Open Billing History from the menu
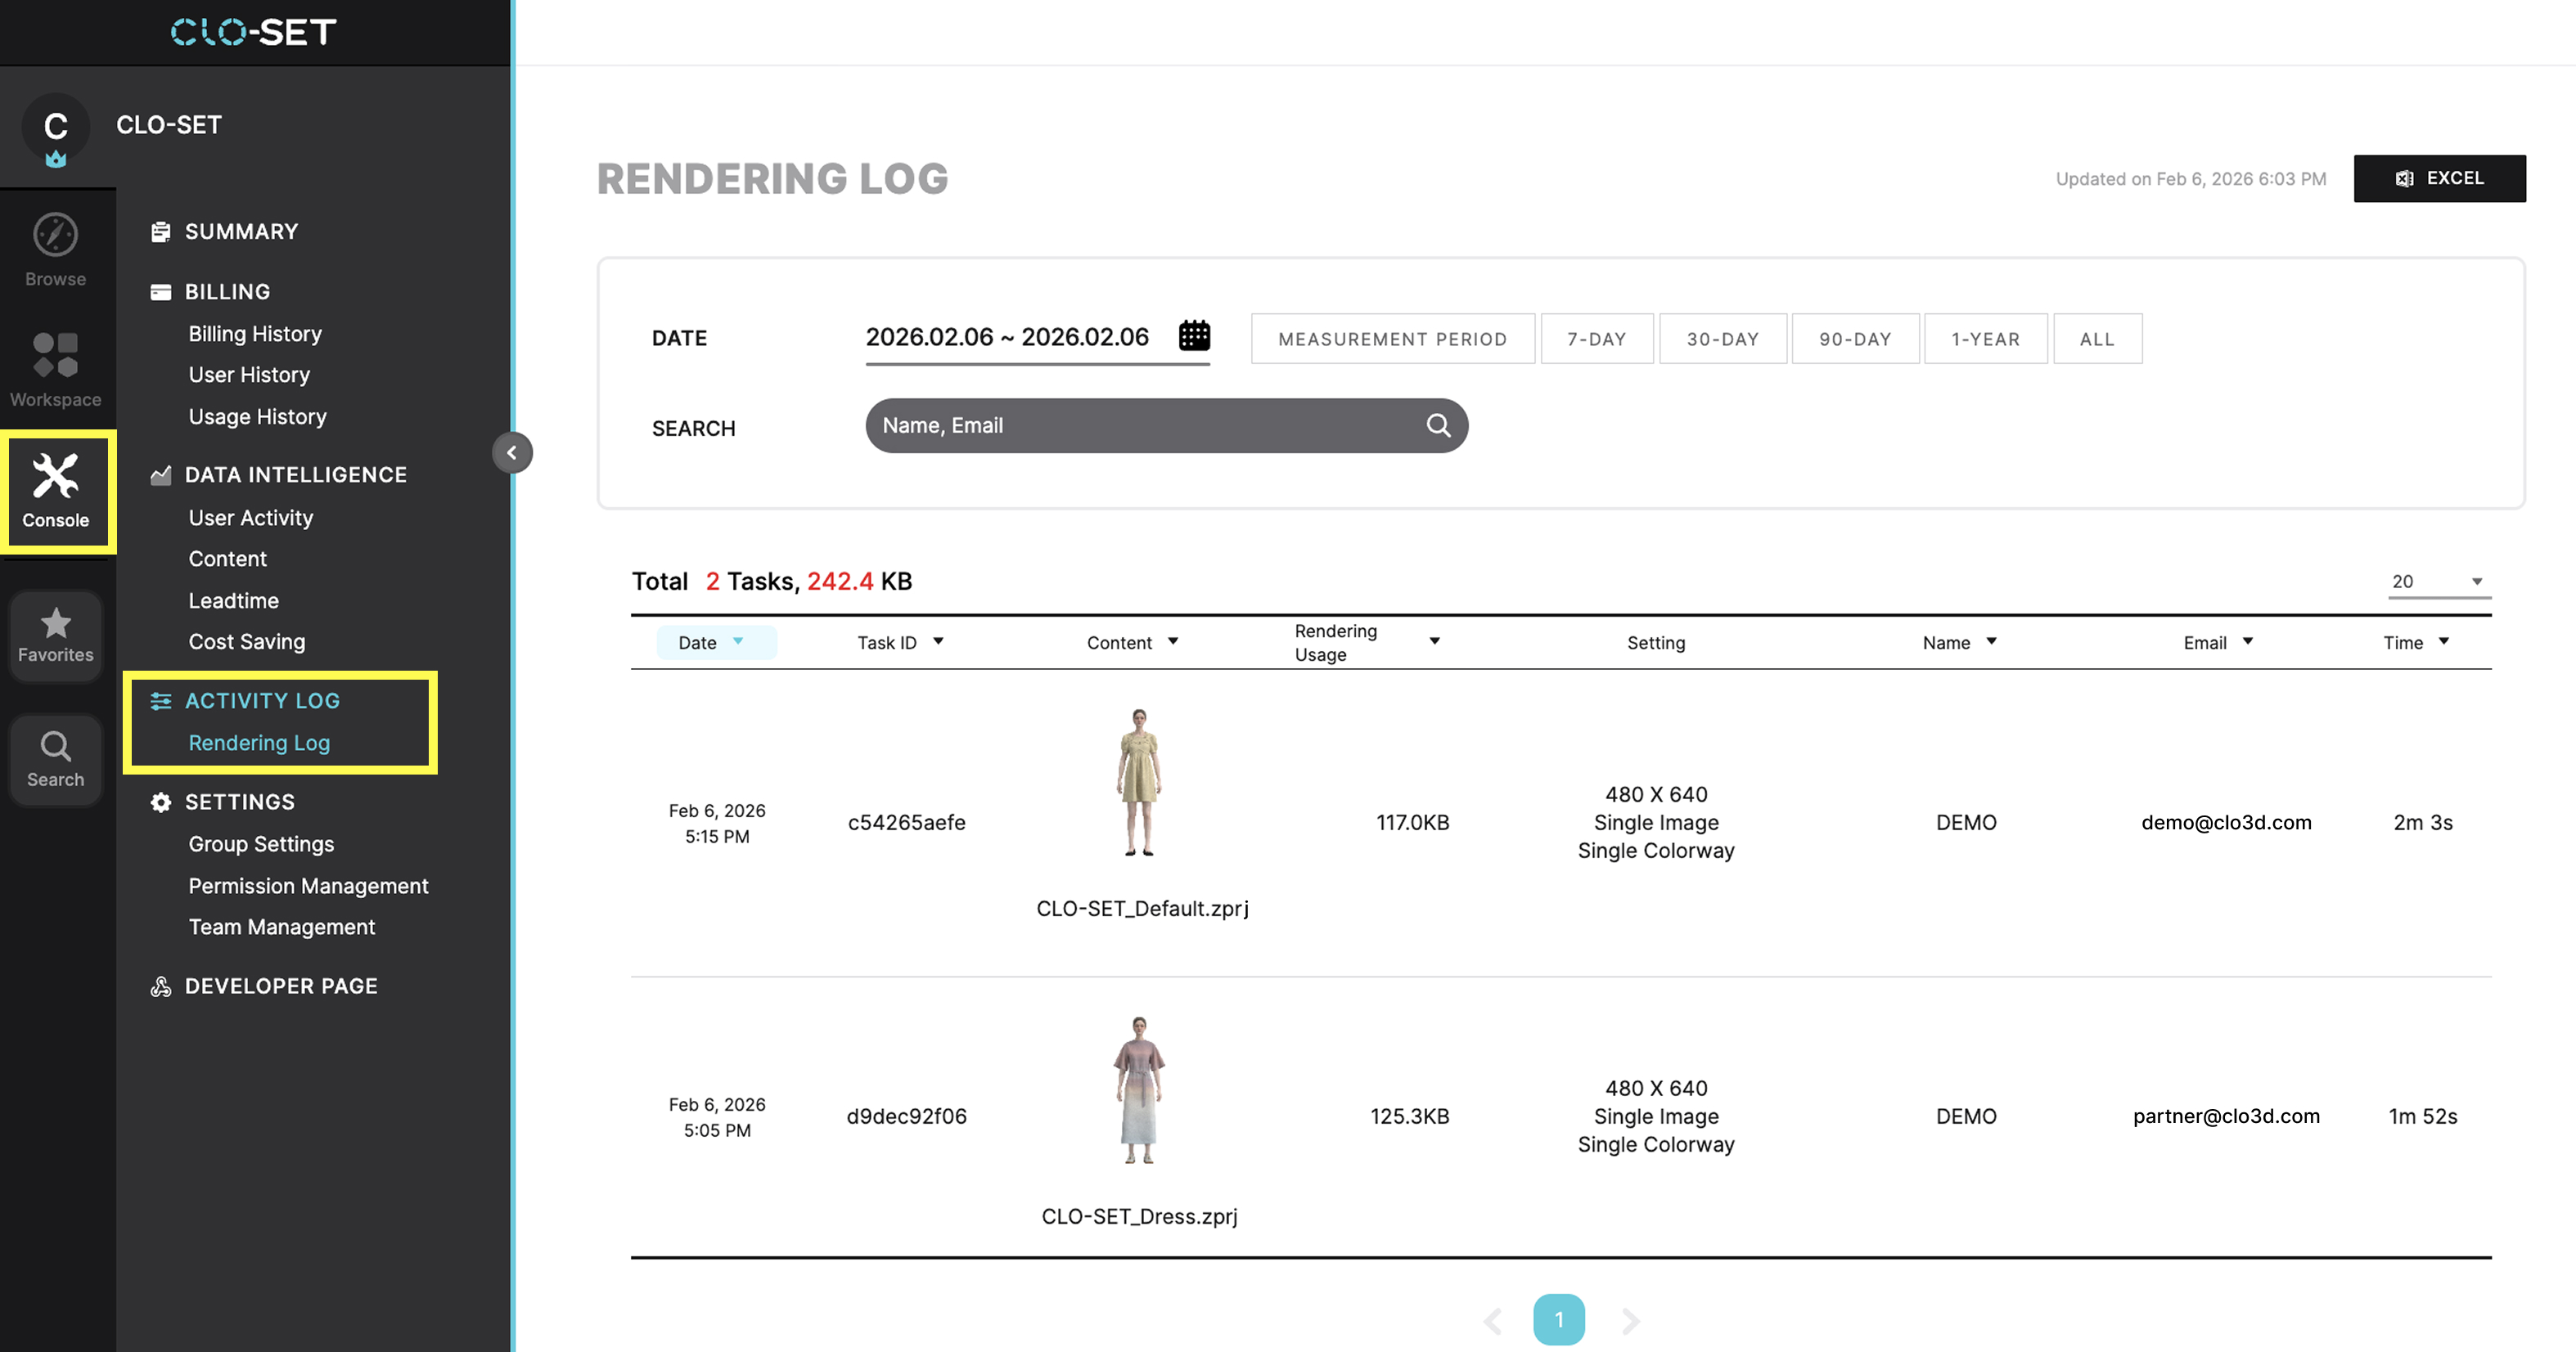 pos(255,333)
